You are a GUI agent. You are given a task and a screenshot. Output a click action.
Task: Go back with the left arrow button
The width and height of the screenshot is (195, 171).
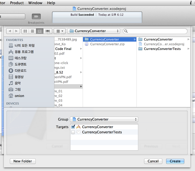10,31
